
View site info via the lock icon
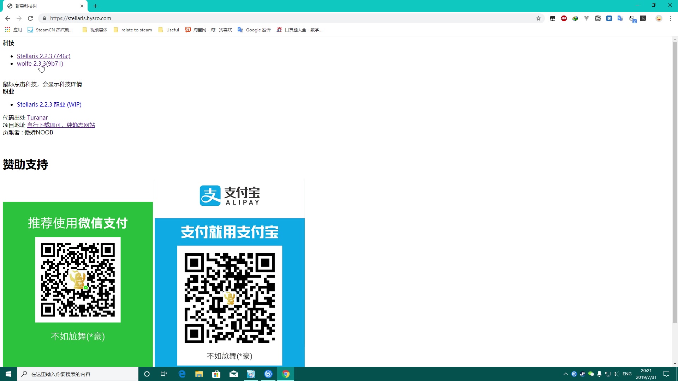pos(44,18)
